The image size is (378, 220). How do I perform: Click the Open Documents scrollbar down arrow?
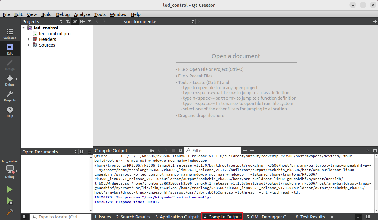point(91,211)
